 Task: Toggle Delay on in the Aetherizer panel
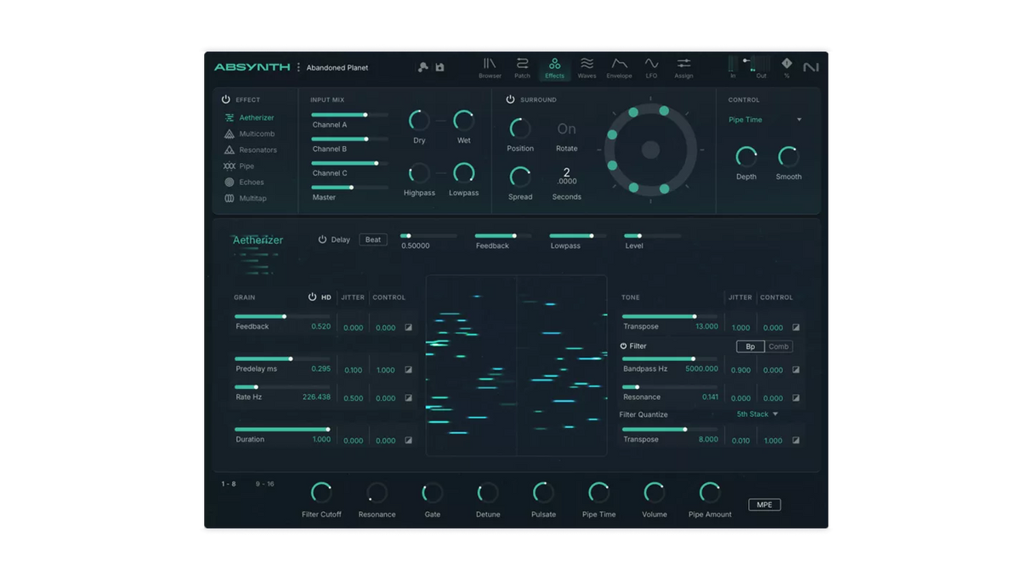324,239
